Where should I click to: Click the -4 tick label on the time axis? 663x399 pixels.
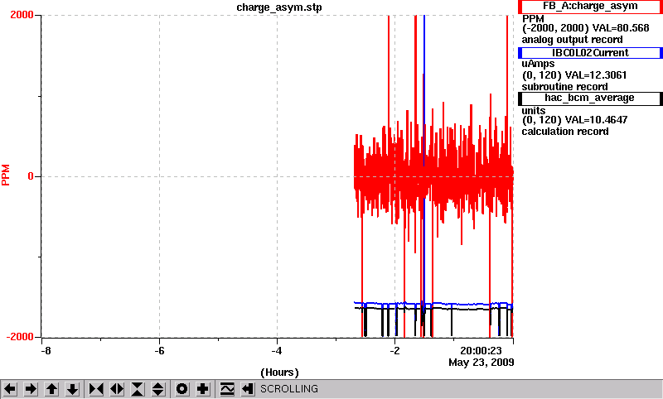click(277, 351)
